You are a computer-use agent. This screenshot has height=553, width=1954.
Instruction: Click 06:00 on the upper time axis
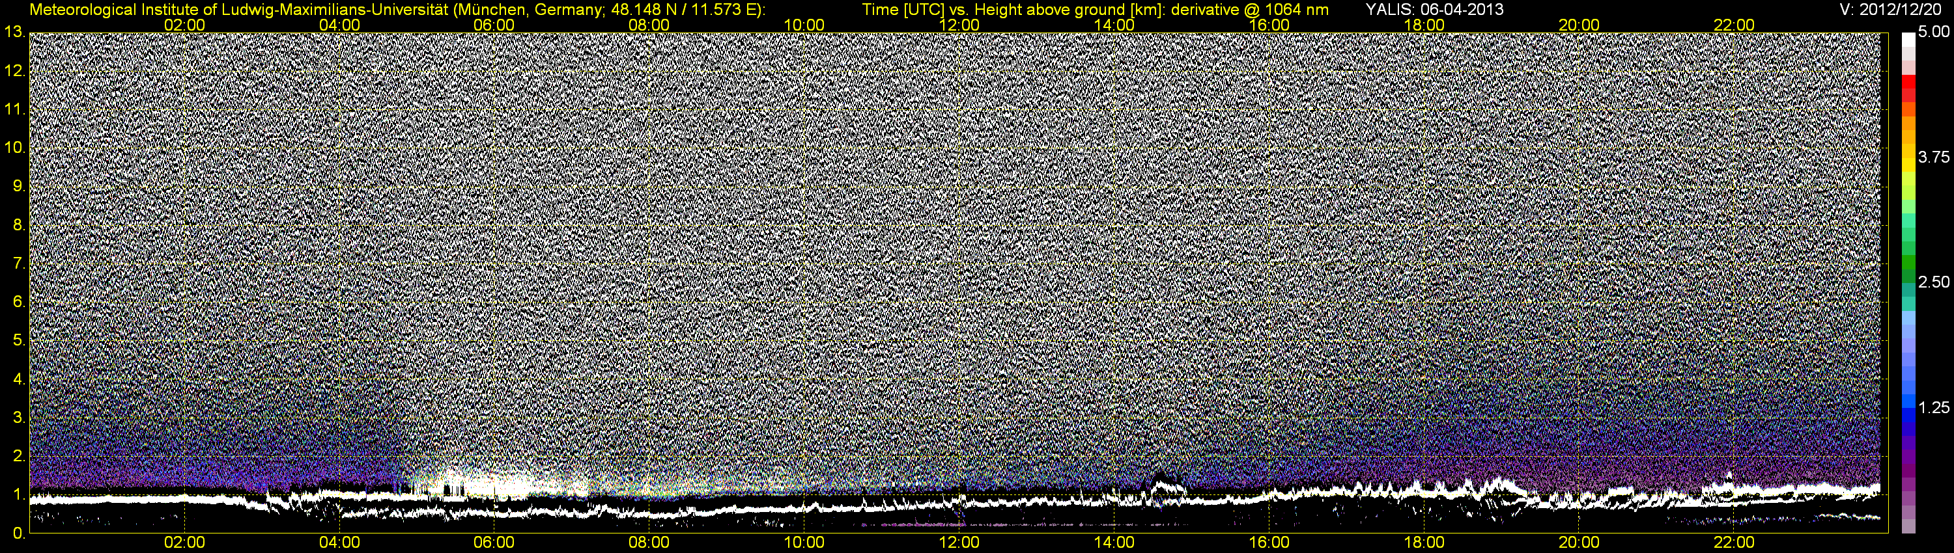coord(494,25)
